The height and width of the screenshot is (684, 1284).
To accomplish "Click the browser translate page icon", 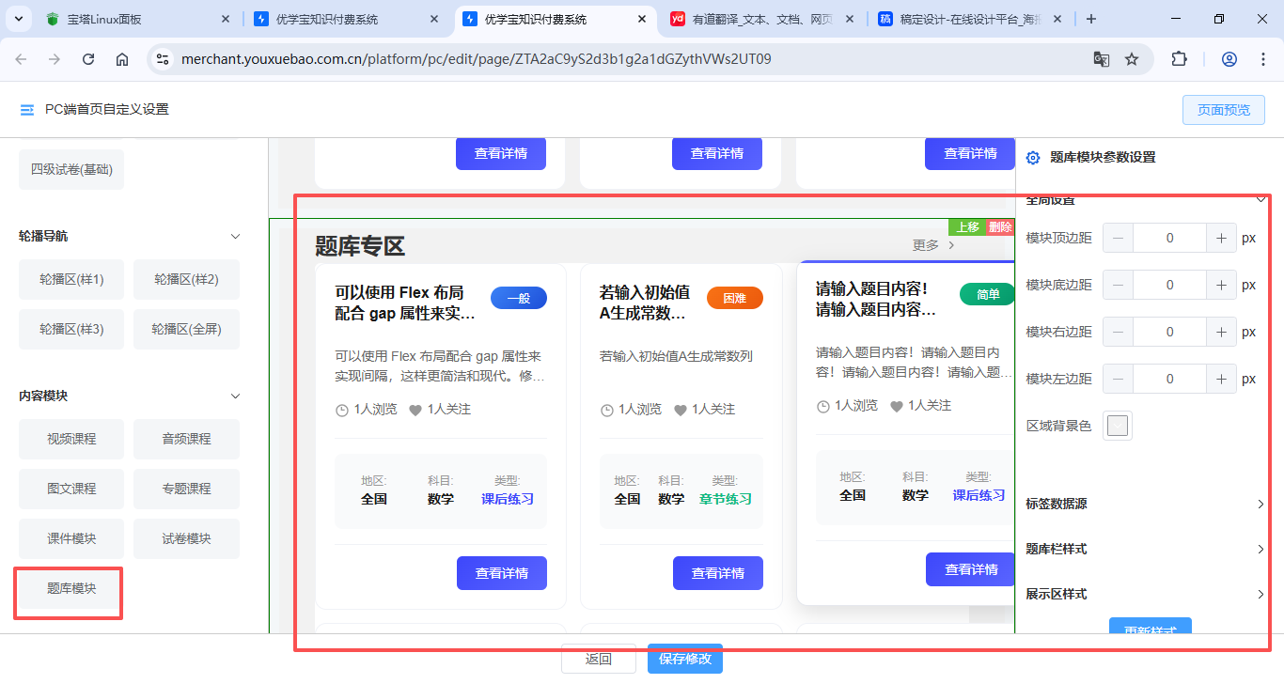I will pyautogui.click(x=1101, y=59).
